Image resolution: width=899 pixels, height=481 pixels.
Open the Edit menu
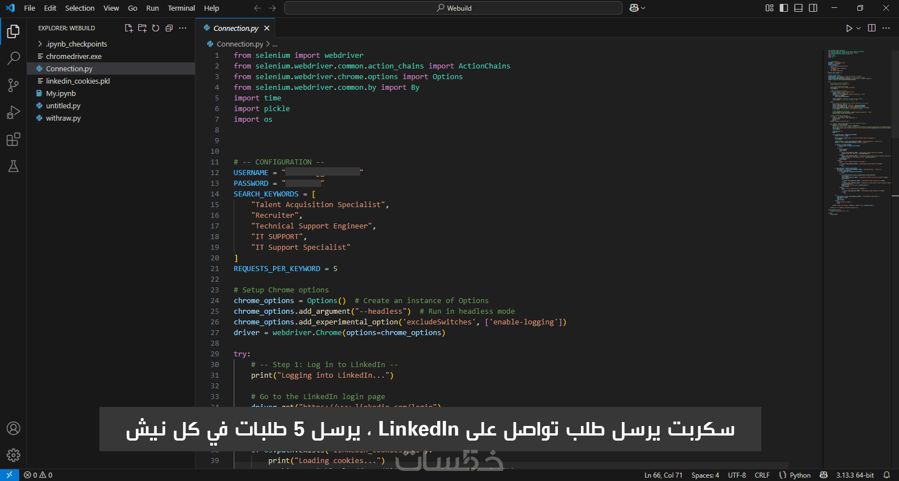point(50,8)
